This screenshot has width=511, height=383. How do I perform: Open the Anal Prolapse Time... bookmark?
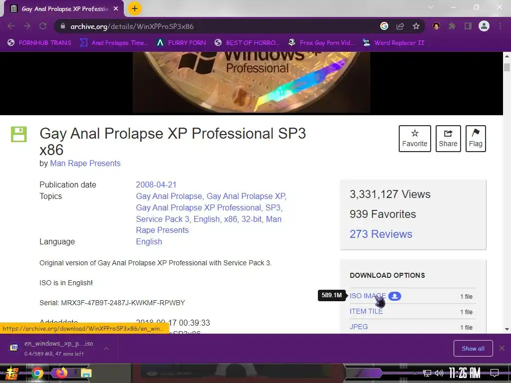tap(114, 43)
